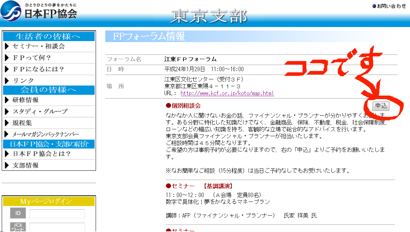Click the 申込 apply button
This screenshot has width=410, height=232.
click(x=381, y=106)
